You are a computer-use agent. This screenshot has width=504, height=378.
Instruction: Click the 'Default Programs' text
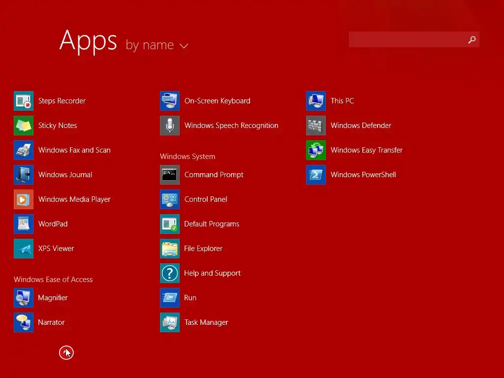click(x=212, y=224)
